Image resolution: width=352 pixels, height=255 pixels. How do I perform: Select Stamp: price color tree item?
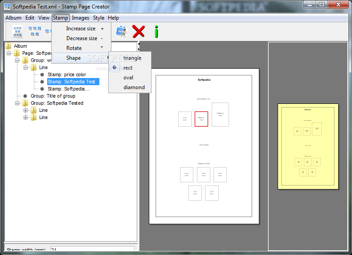pos(67,74)
